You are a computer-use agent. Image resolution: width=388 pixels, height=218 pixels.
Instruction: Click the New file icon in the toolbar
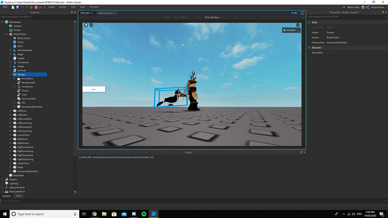pyautogui.click(x=13, y=7)
